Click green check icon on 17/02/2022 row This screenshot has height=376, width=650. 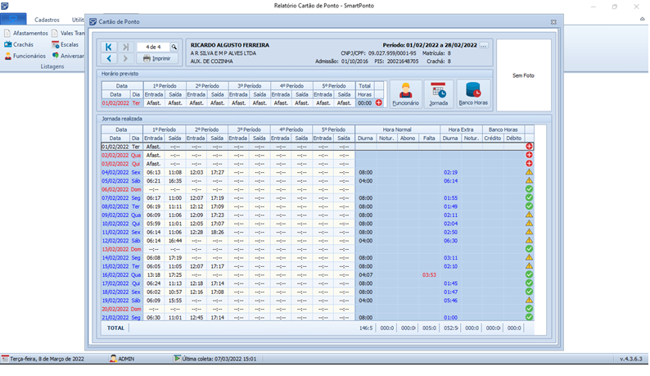(x=529, y=283)
